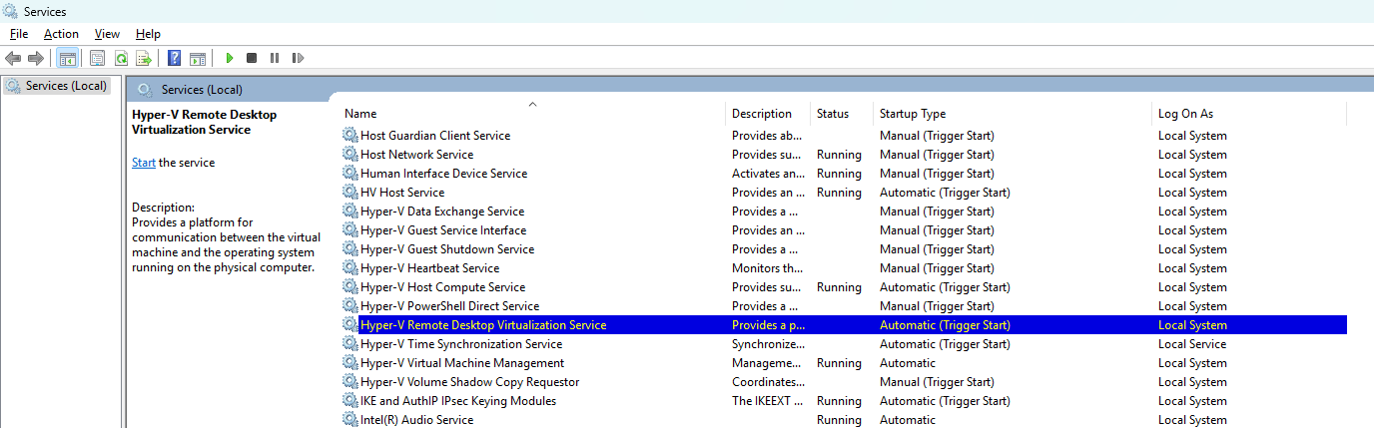Click 'Monitors th...' description of Heartbeat Service
Viewport: 1374px width, 428px height.
coord(768,268)
